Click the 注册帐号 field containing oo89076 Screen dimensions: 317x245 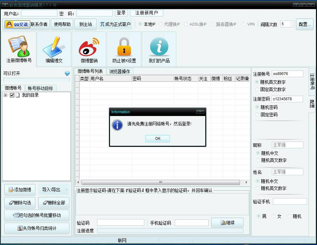pyautogui.click(x=287, y=74)
